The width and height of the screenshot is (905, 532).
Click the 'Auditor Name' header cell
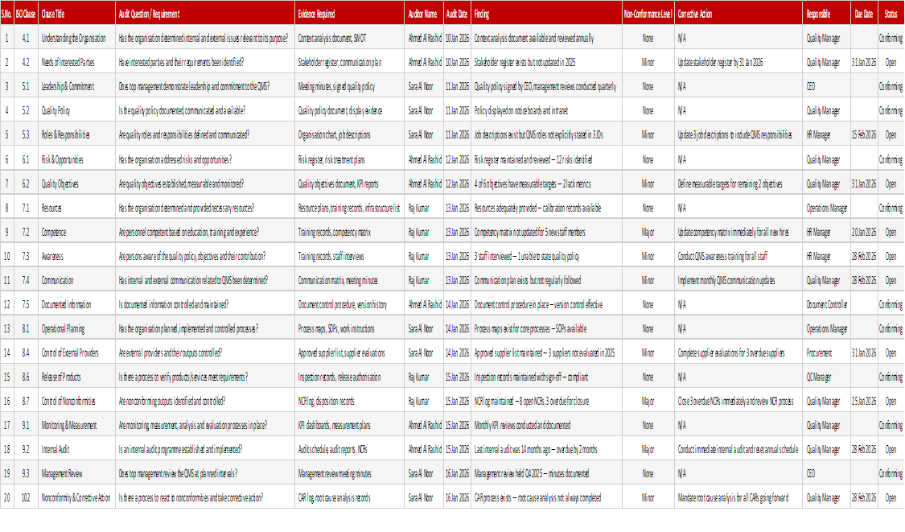[424, 14]
